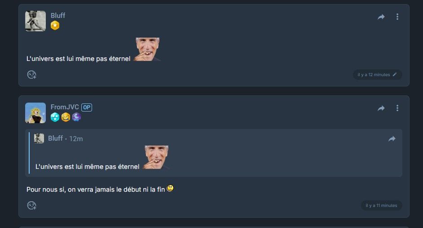This screenshot has height=228, width=423.
Task: Open Bluff's profile avatar
Action: [x=35, y=21]
